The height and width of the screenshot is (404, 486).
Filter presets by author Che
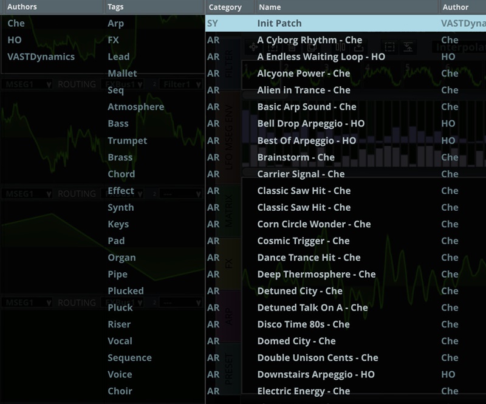[x=16, y=23]
